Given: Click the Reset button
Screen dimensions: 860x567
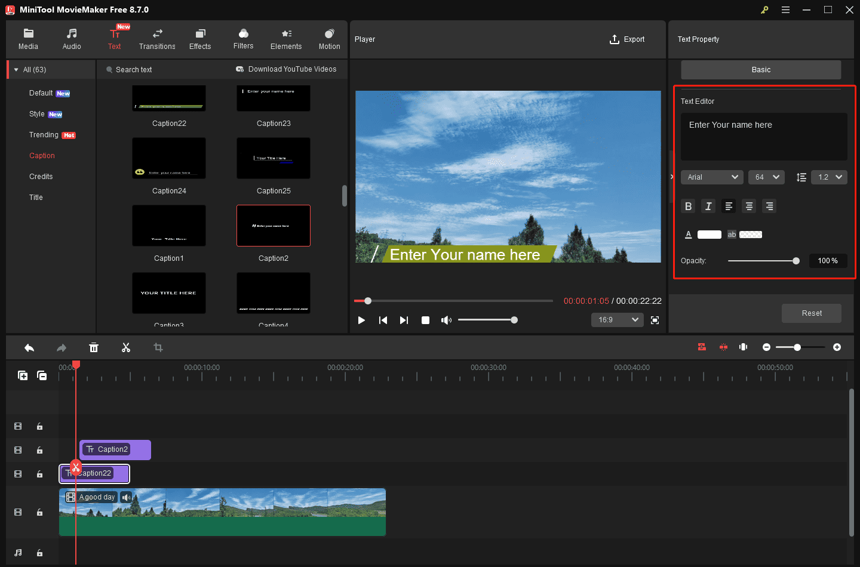Looking at the screenshot, I should (812, 313).
